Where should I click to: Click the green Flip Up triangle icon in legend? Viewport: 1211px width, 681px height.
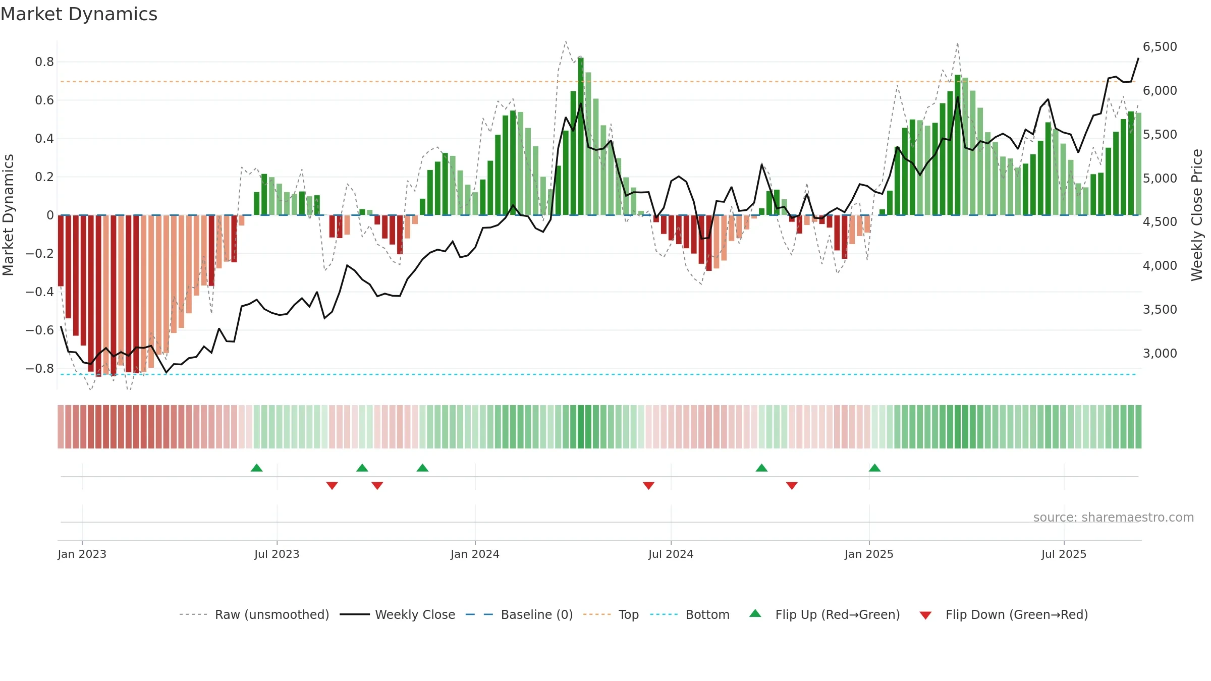pos(755,613)
